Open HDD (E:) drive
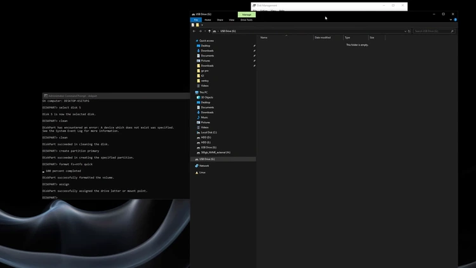 pyautogui.click(x=206, y=142)
